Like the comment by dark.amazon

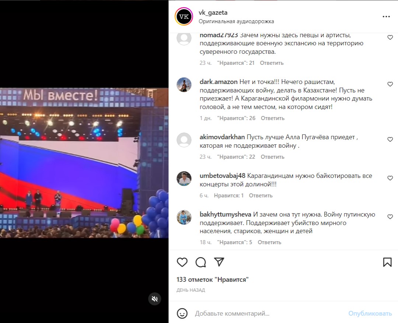pyautogui.click(x=390, y=84)
